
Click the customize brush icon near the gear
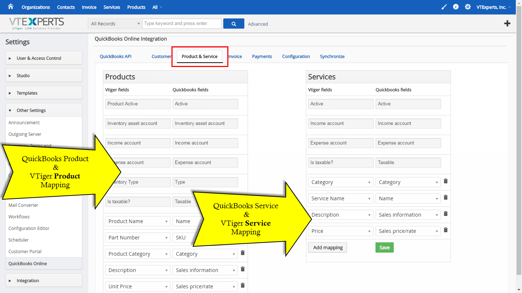(444, 7)
